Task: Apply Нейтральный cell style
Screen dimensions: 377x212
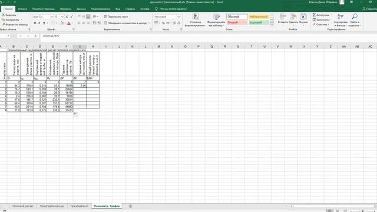Action: (259, 16)
